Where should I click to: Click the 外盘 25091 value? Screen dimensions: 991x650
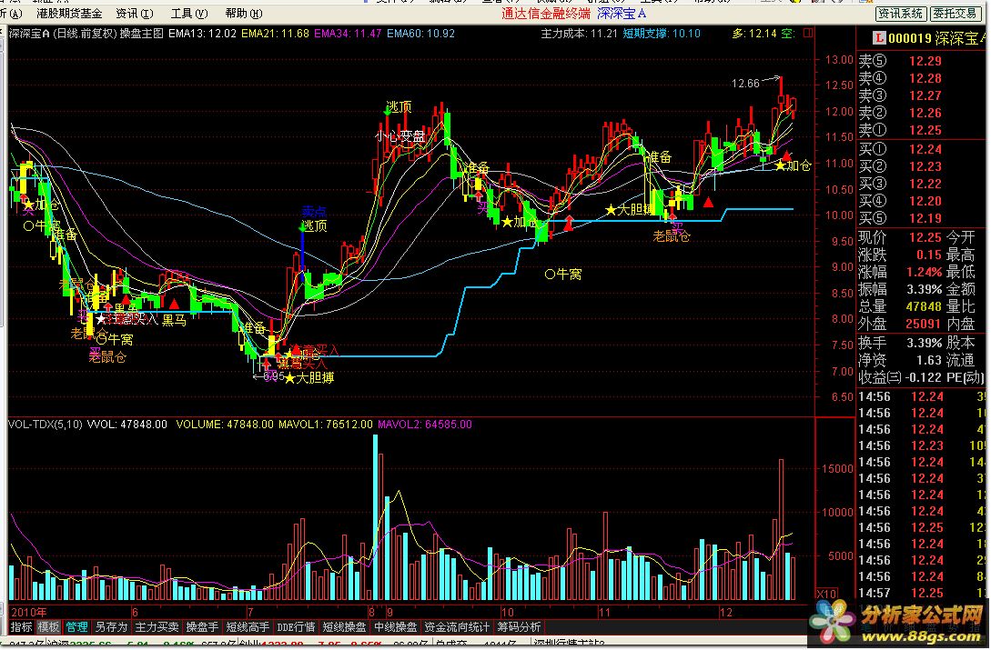tap(924, 324)
